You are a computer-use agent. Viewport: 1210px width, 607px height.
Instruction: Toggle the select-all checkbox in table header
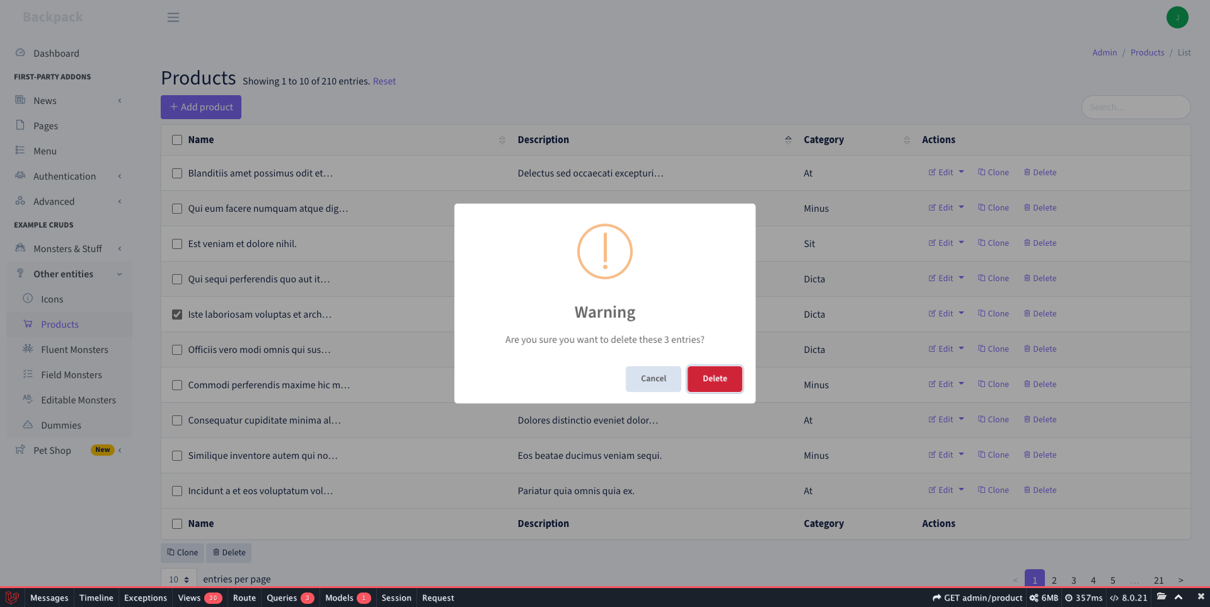coord(177,140)
